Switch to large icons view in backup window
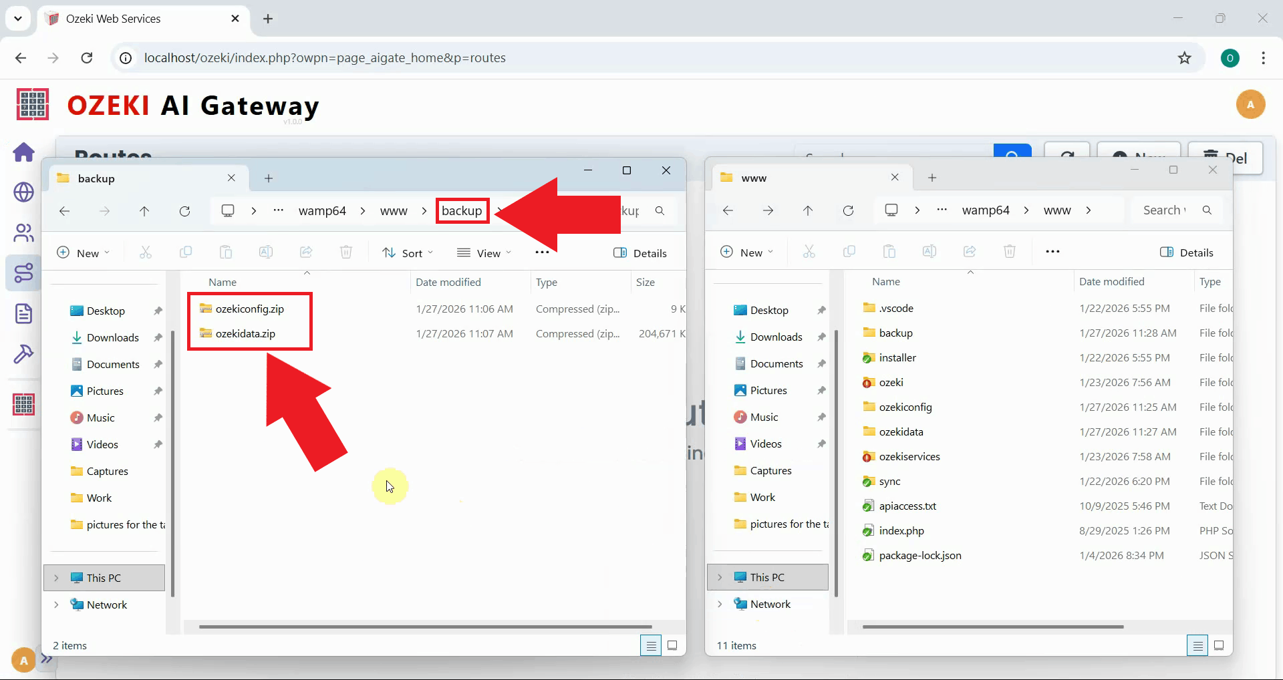Viewport: 1283px width, 680px height. [x=672, y=645]
